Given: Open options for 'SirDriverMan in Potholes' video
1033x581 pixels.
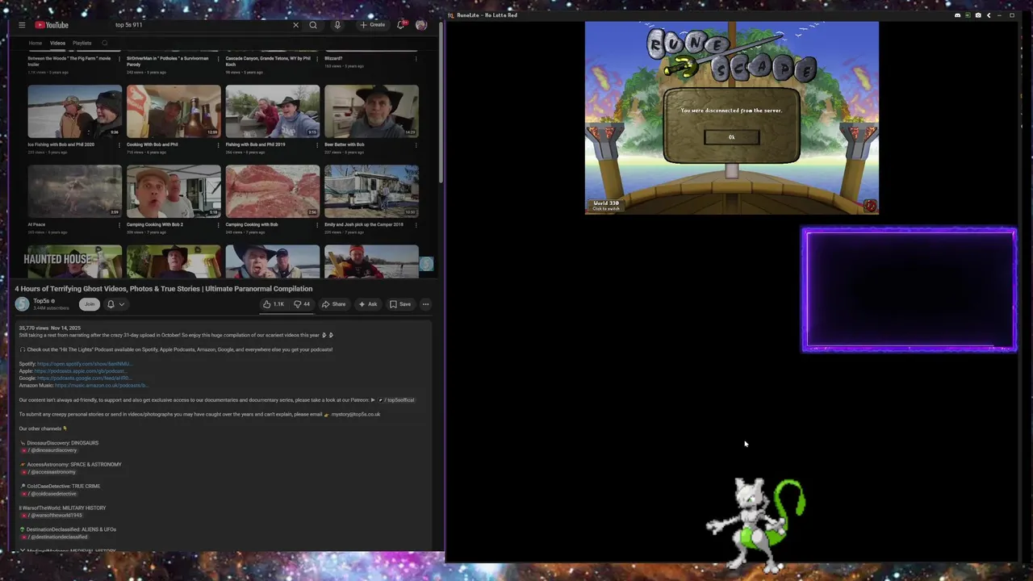Looking at the screenshot, I should click(x=219, y=59).
